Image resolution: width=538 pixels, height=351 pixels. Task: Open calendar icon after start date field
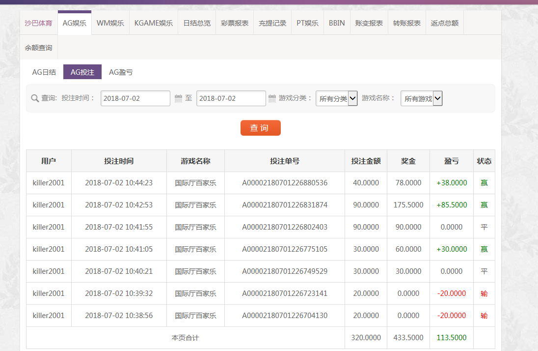[x=178, y=99]
